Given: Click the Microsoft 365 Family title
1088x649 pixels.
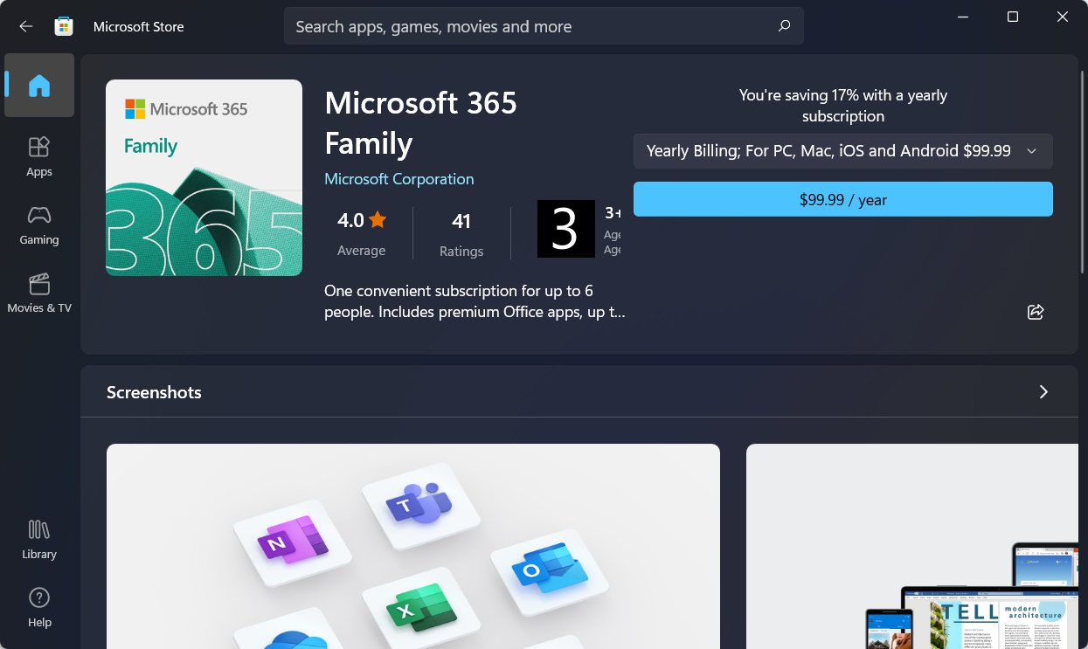Looking at the screenshot, I should (420, 123).
